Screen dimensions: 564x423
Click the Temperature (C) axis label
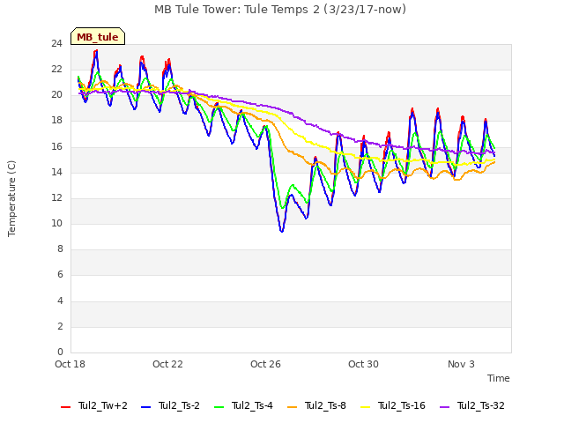click(11, 198)
